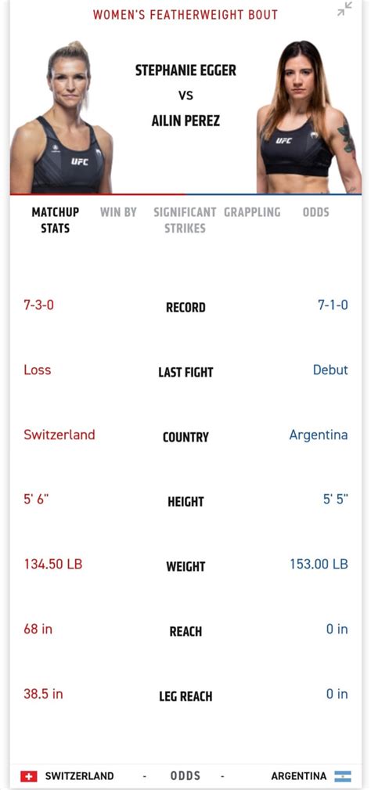This screenshot has height=790, width=371.
Task: Click the Women's Featherweight Bout title
Action: tap(185, 15)
